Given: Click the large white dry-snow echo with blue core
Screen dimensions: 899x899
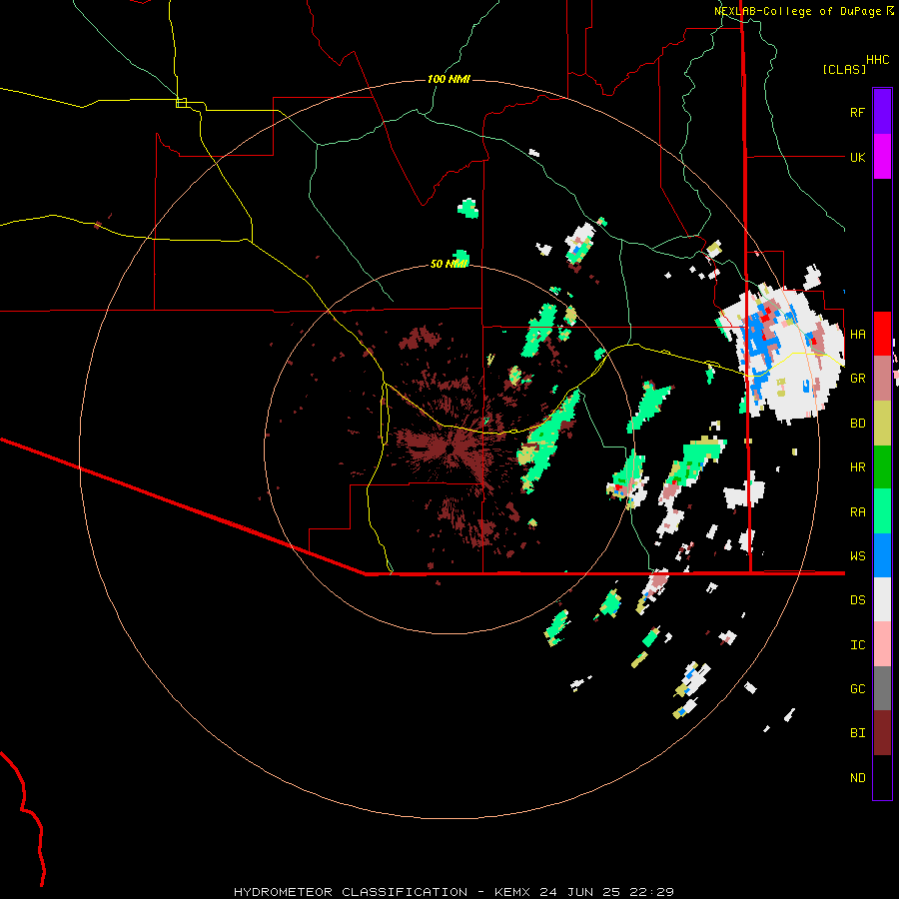Looking at the screenshot, I should [x=782, y=353].
